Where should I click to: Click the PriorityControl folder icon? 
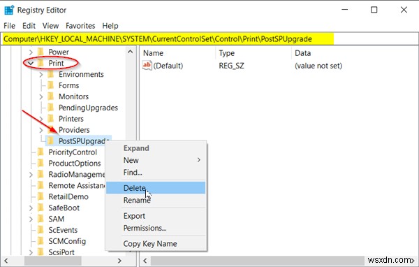point(41,152)
